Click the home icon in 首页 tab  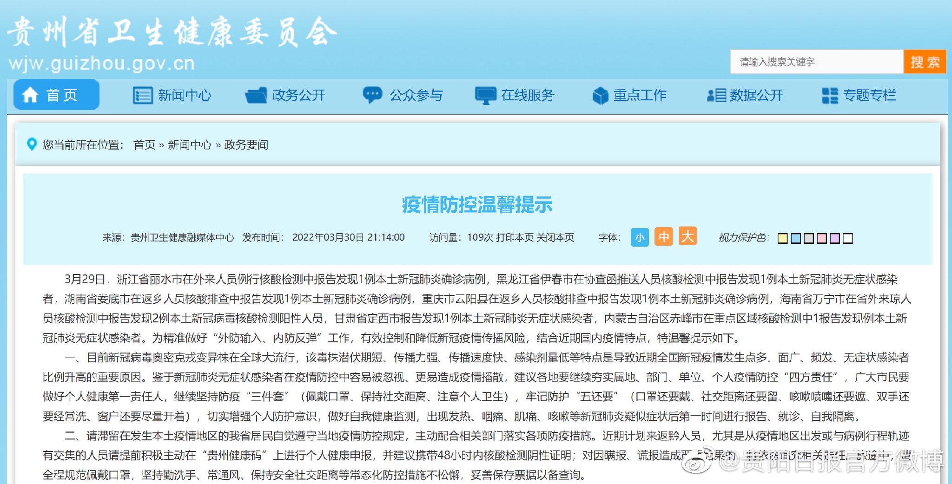click(30, 95)
